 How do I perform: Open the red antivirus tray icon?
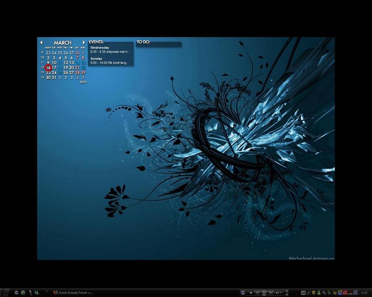[345, 293]
